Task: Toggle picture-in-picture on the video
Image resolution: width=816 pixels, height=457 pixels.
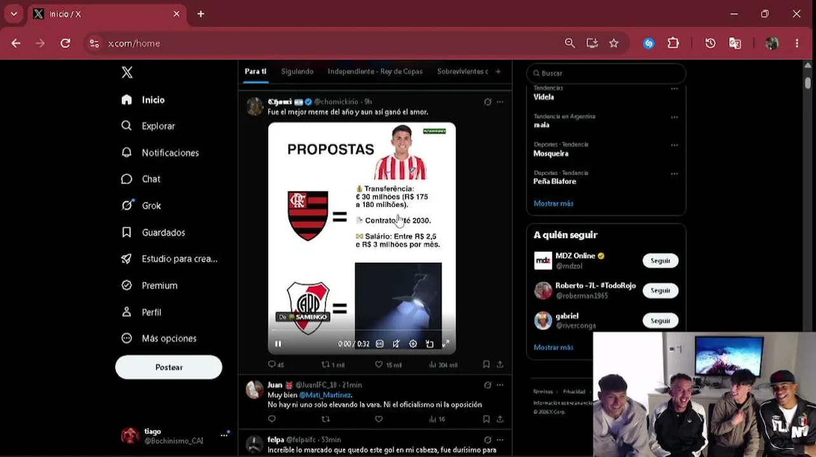Action: [430, 344]
